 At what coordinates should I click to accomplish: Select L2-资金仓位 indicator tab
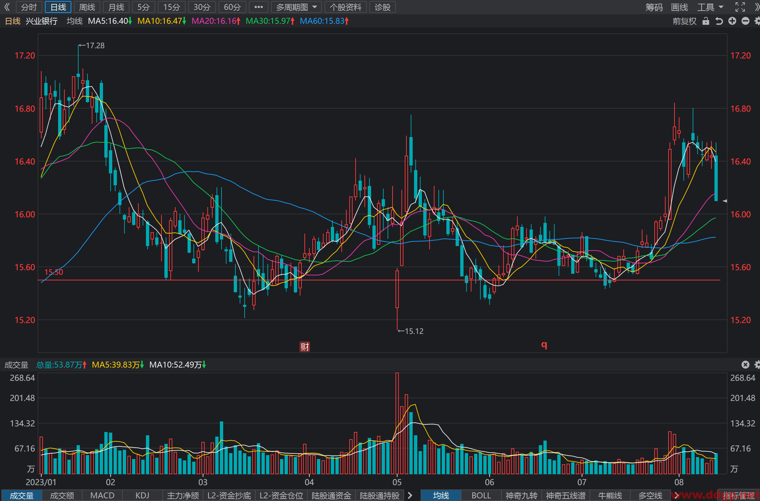tap(281, 495)
